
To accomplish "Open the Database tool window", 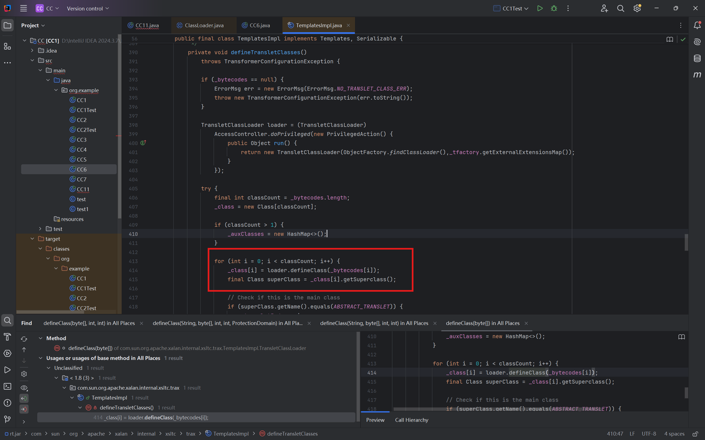I will 697,58.
